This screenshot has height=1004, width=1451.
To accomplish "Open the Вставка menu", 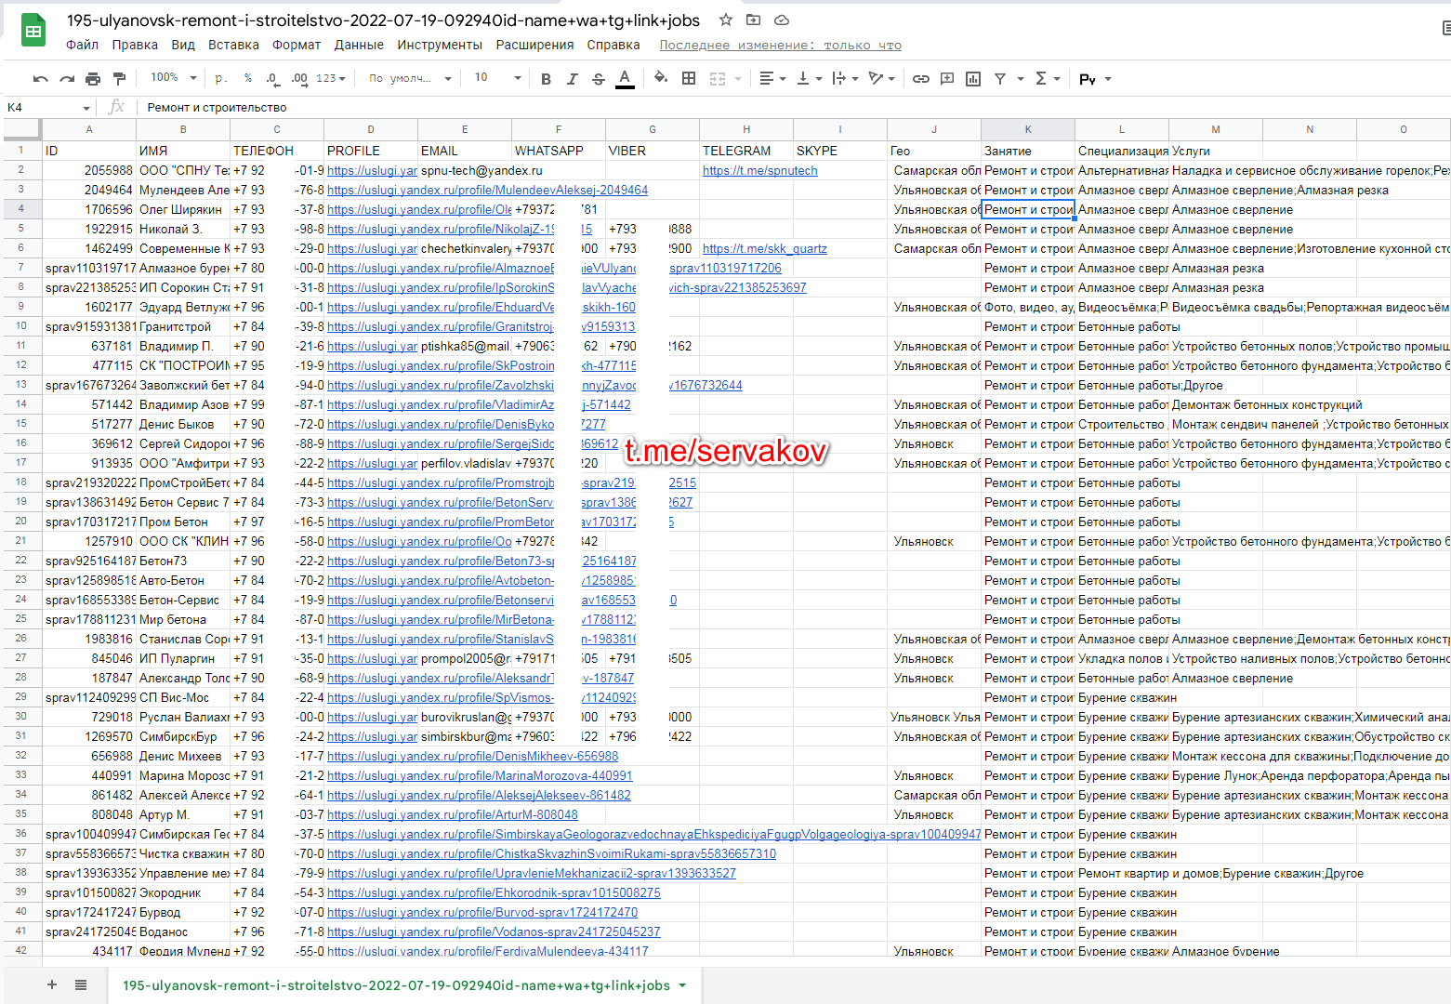I will point(233,45).
